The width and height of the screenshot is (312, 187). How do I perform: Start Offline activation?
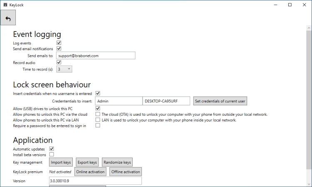pyautogui.click(x=126, y=172)
